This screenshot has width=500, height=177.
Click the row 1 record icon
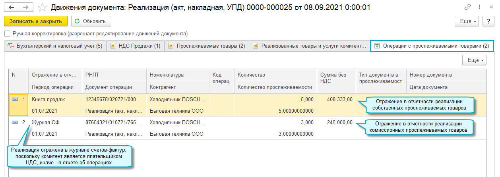point(15,99)
